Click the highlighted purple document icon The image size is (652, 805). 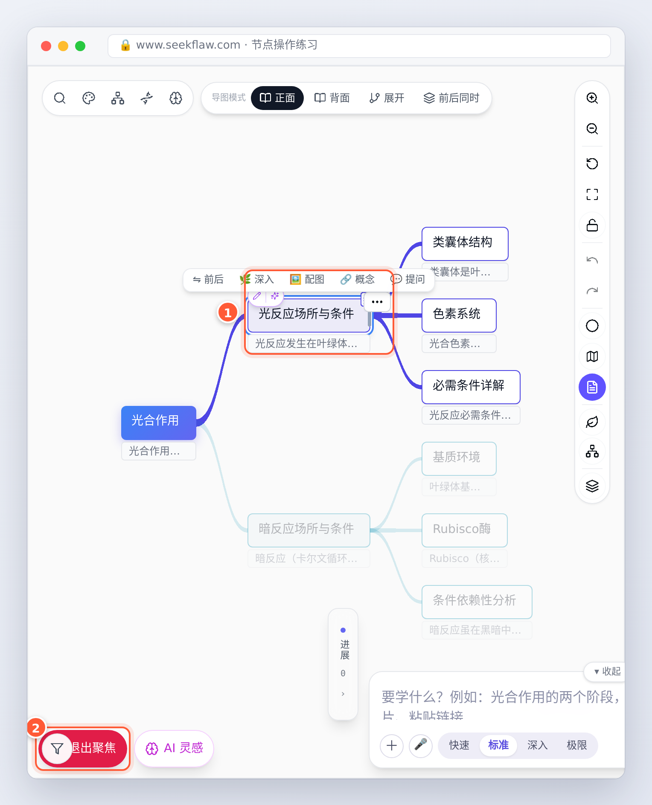pos(592,387)
